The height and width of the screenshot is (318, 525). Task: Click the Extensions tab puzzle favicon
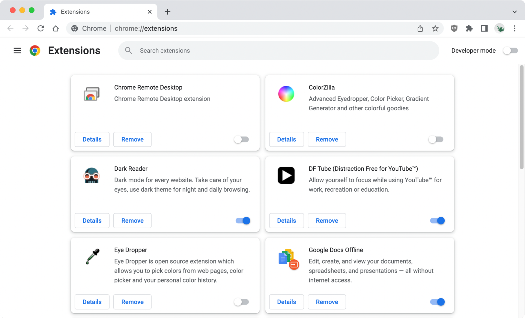(x=53, y=12)
